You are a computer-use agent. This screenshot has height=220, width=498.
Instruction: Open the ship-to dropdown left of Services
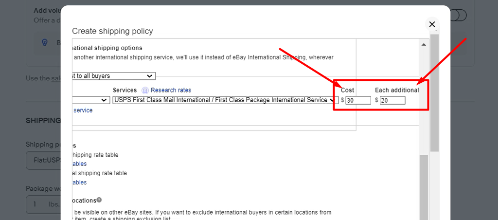click(x=91, y=100)
